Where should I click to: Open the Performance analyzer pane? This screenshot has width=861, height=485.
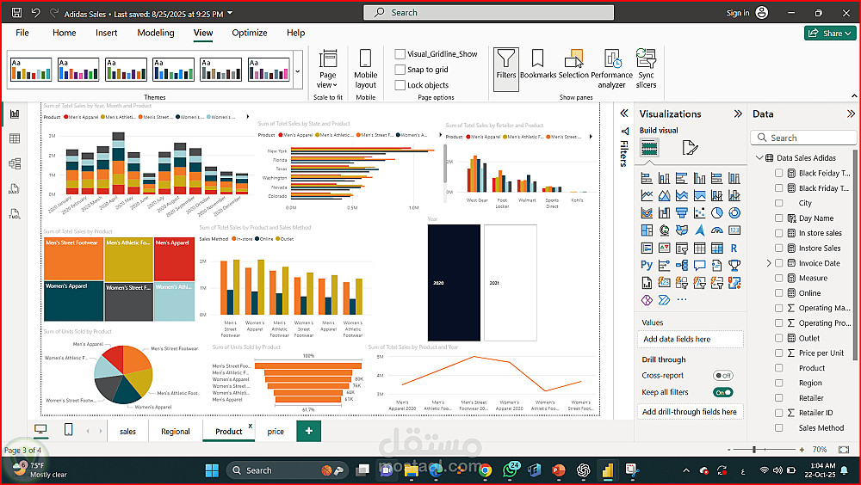(x=611, y=69)
